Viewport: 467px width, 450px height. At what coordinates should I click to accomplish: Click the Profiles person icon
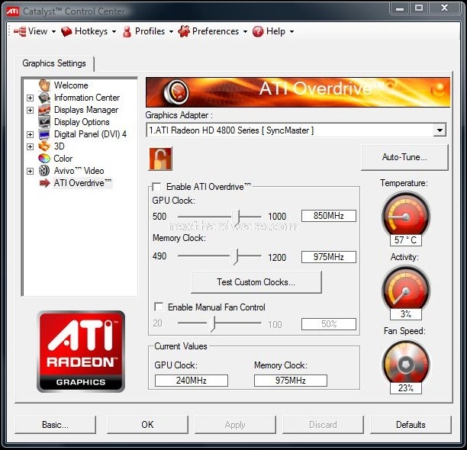[127, 31]
